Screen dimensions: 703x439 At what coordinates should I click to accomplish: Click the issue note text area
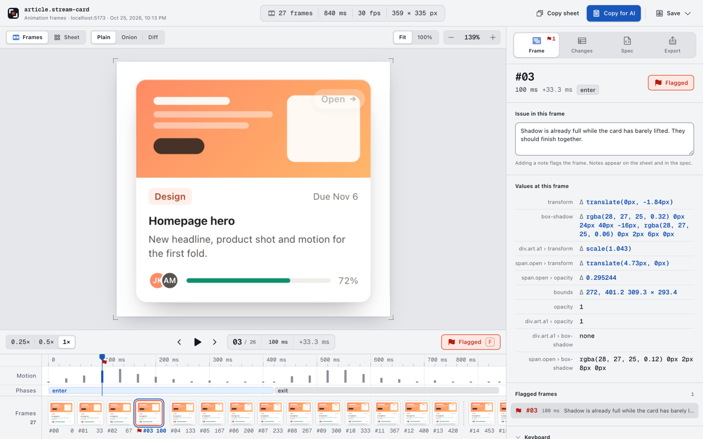604,139
